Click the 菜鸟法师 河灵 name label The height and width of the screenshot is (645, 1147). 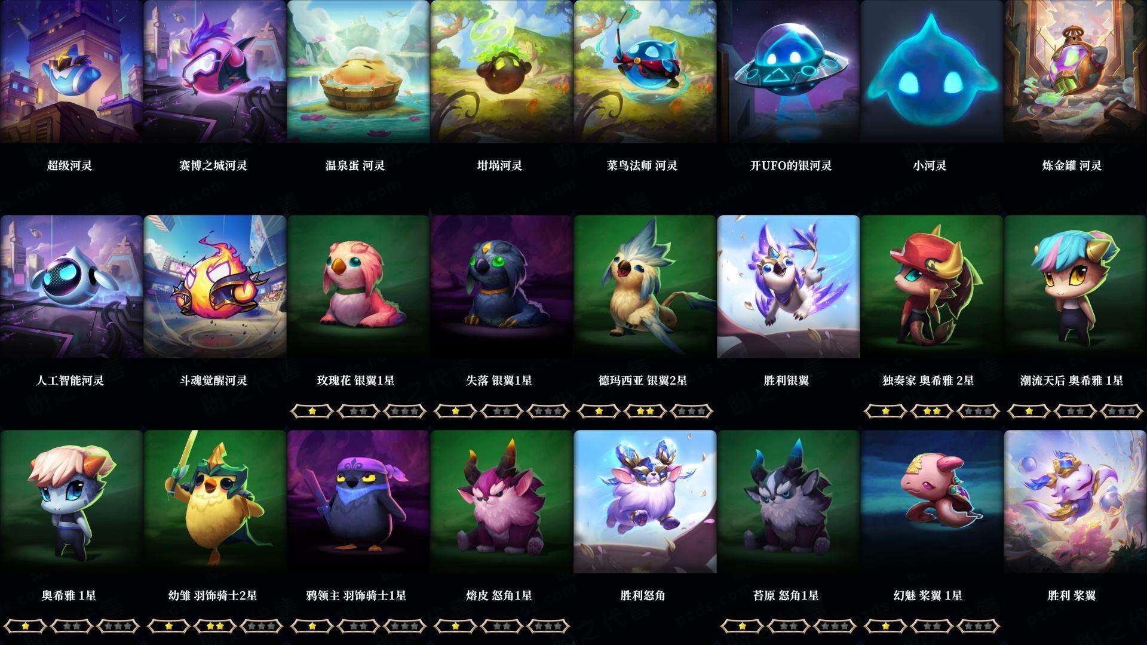[x=642, y=165]
